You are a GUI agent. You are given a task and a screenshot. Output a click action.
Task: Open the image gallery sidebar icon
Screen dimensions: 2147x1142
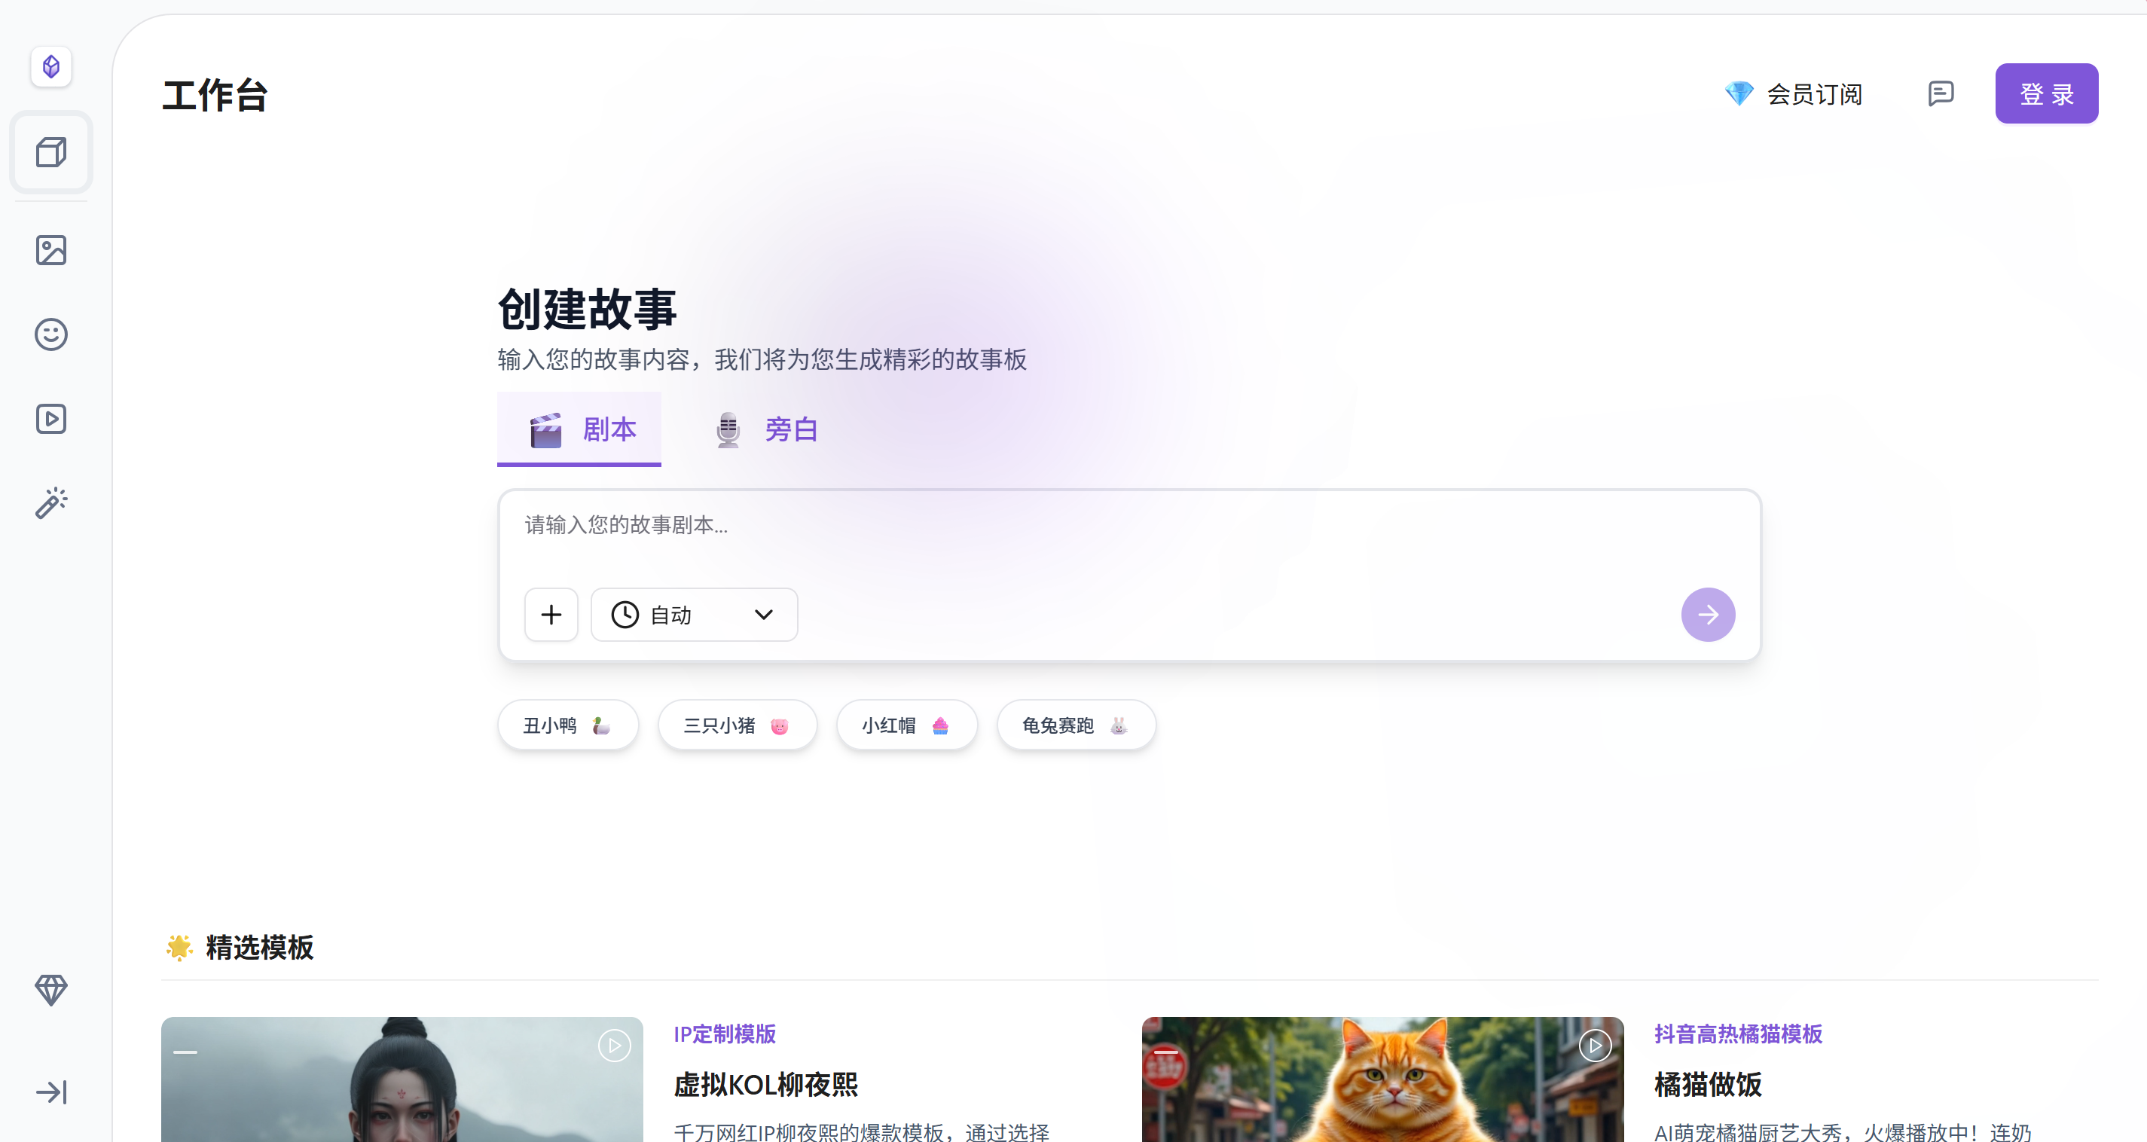(x=50, y=250)
